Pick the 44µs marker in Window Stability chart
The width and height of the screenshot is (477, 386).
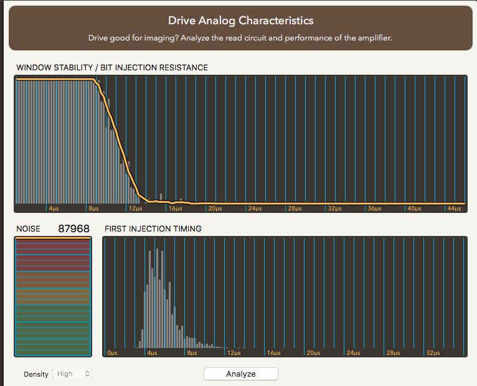tap(454, 209)
